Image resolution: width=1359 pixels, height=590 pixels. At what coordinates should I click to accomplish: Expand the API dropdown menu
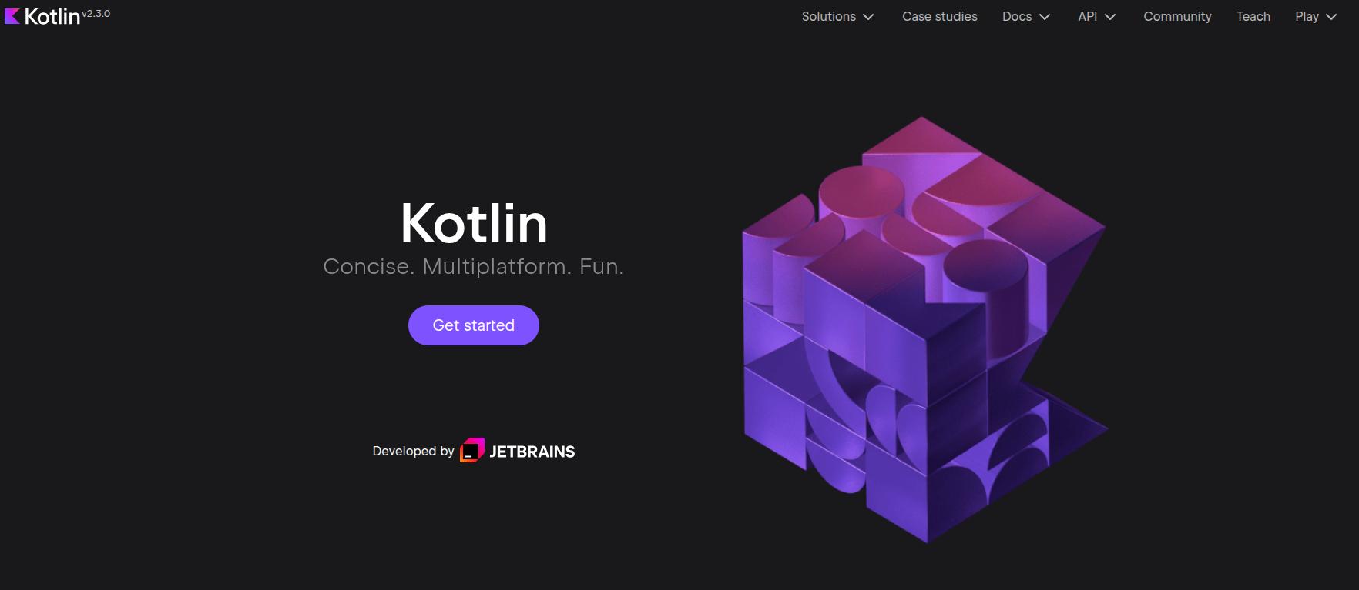coord(1096,16)
